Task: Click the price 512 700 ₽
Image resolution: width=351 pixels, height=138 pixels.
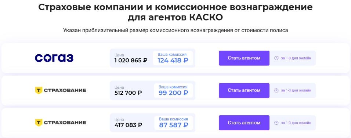Action: (128, 92)
